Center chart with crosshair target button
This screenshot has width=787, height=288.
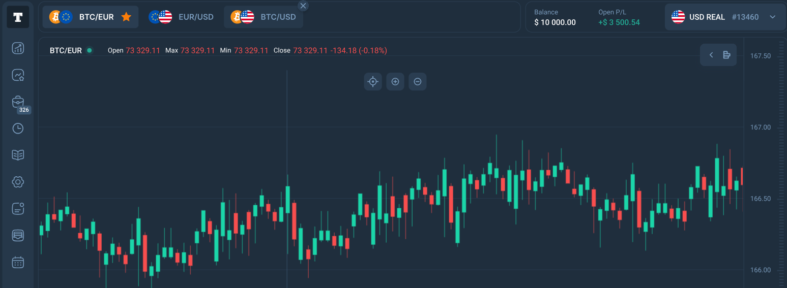coord(373,81)
